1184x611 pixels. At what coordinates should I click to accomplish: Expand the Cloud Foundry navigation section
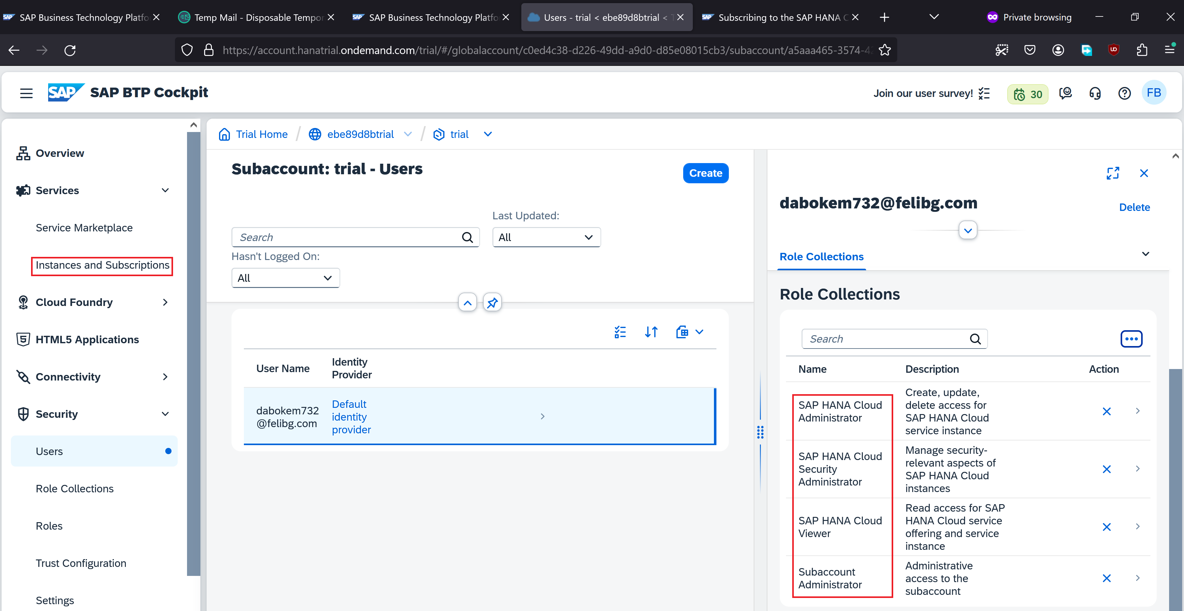click(x=165, y=302)
